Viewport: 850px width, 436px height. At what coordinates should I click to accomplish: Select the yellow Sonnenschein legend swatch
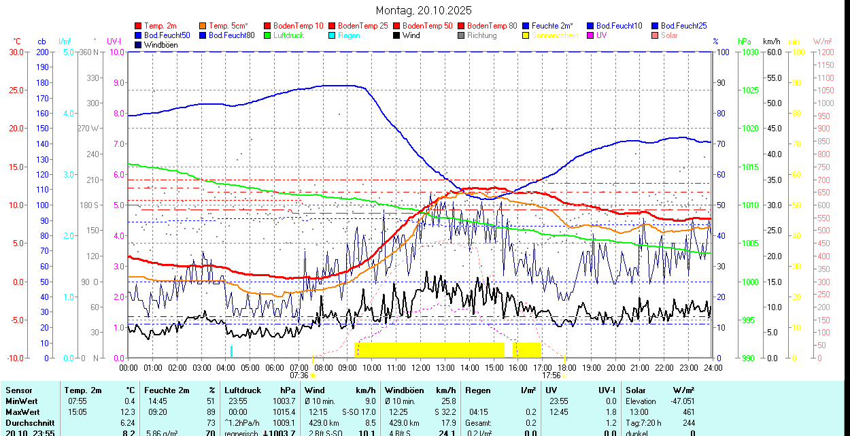tap(526, 35)
